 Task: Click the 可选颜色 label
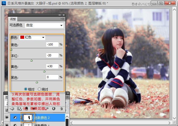click(x=16, y=25)
